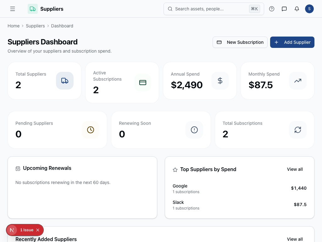View all Top Suppliers by Spend

coord(295,169)
